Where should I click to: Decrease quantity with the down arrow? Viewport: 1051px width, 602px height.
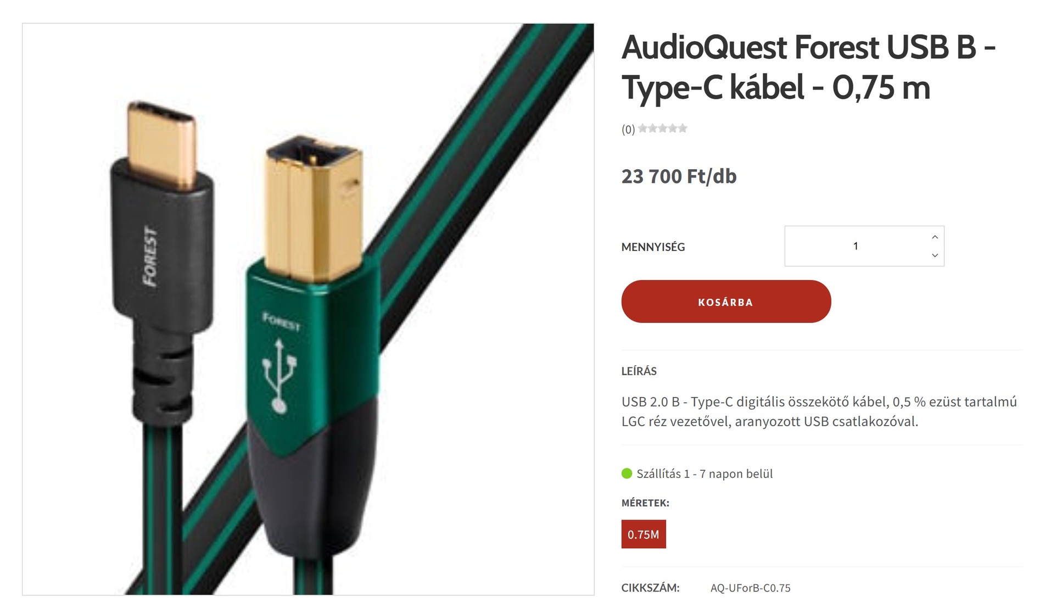[935, 255]
